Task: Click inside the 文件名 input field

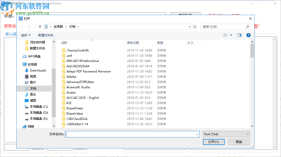Action: (x=131, y=134)
